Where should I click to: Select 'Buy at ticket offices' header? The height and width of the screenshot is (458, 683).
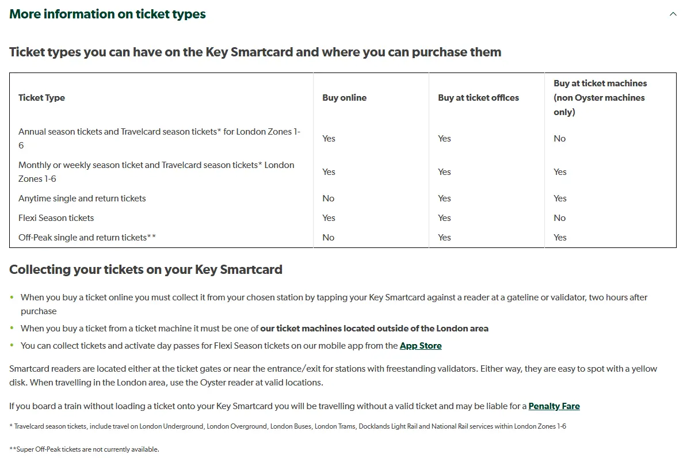pyautogui.click(x=478, y=98)
